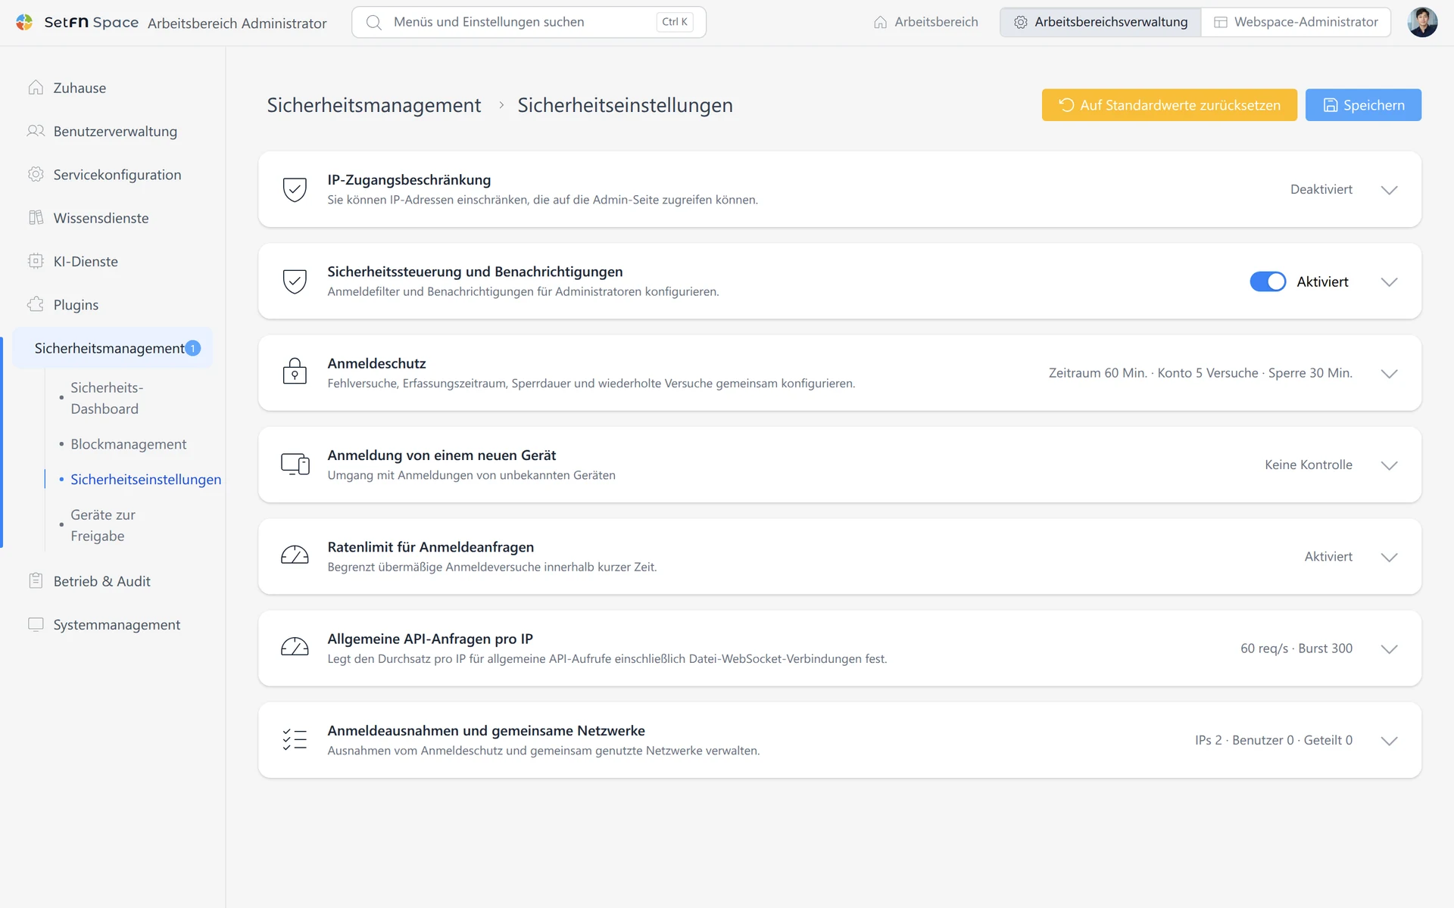1454x908 pixels.
Task: Click the gauge icon of Ratenlimit für Anmeldeanfragen
Action: tap(295, 555)
